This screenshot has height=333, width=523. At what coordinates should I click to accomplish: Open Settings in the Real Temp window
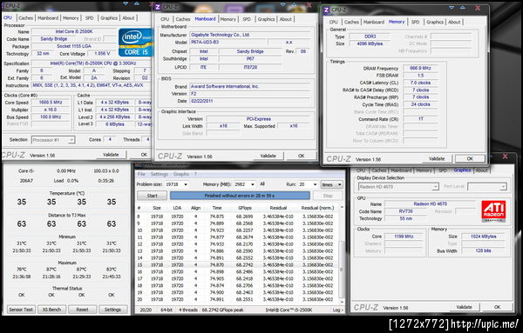click(x=112, y=310)
